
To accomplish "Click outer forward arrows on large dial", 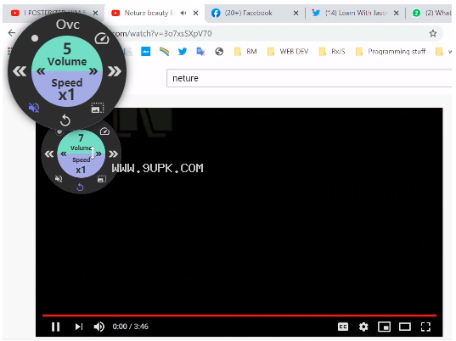I will 115,71.
